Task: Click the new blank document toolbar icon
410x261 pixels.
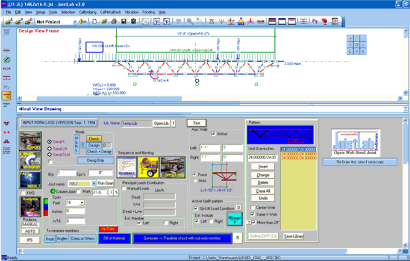Action: click(x=94, y=21)
